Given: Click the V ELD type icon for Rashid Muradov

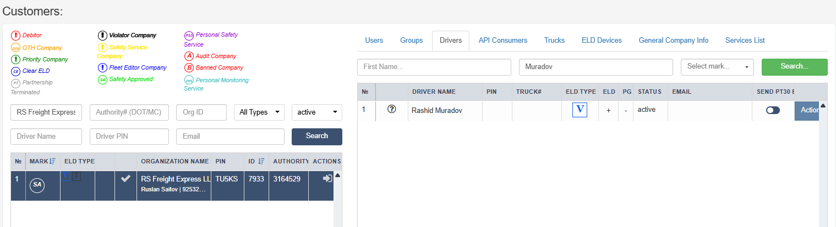Looking at the screenshot, I should (580, 110).
